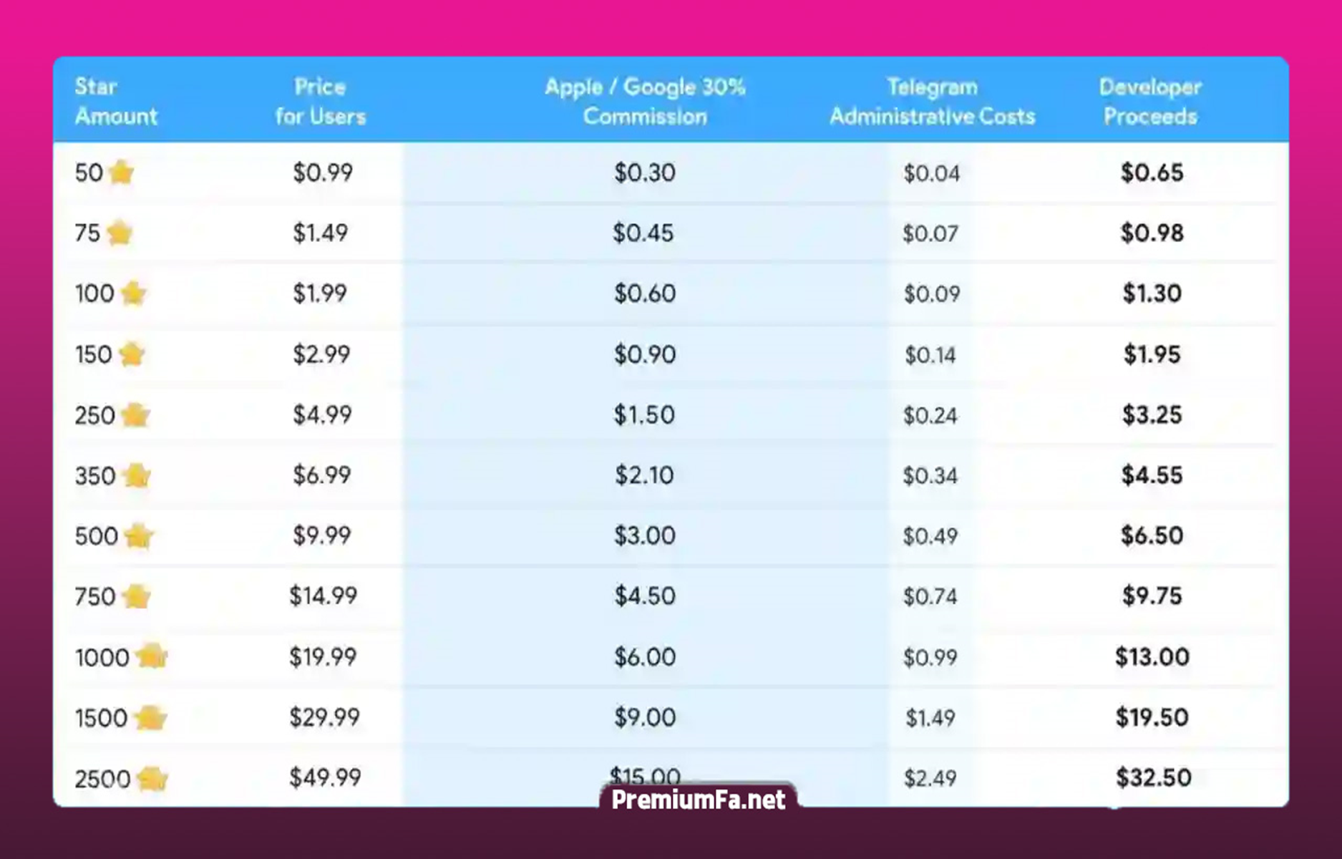Image resolution: width=1342 pixels, height=859 pixels.
Task: Click the Developer Proceeds column header
Action: [1150, 101]
